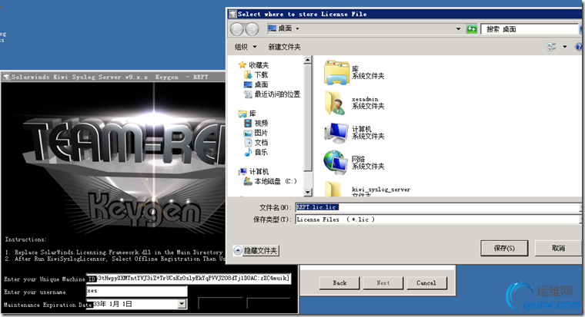
Task: Open the 桌面 address bar location icon
Action: point(272,28)
